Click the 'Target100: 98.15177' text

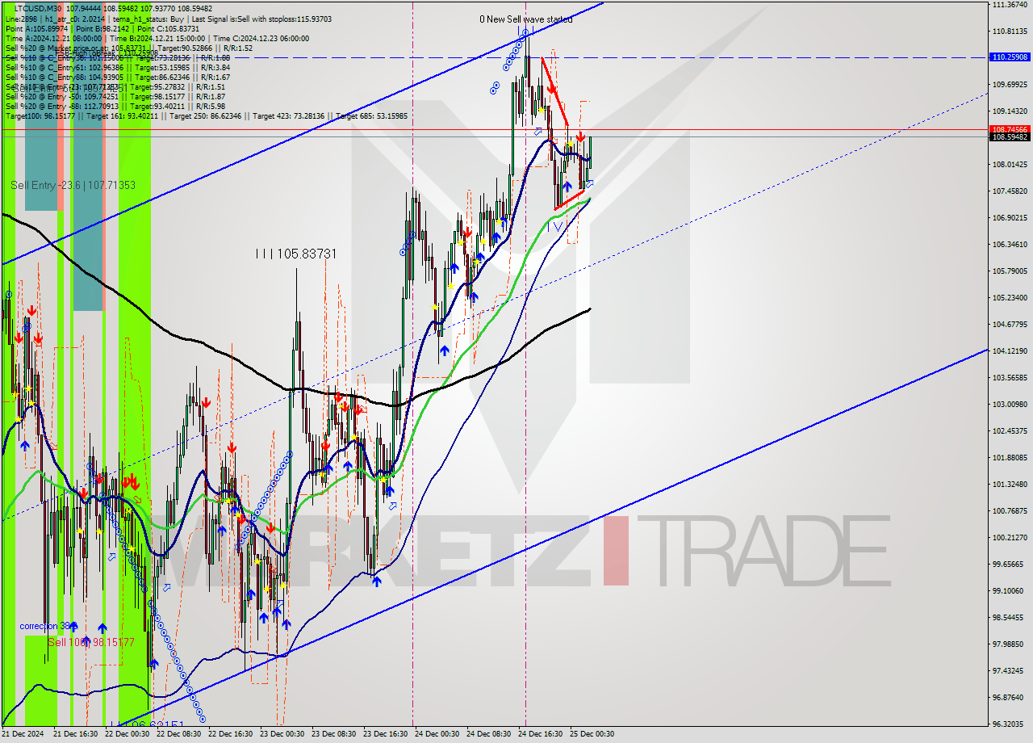(x=40, y=116)
